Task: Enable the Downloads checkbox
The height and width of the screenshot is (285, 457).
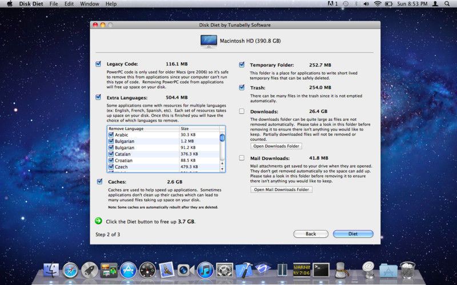Action: tap(242, 111)
